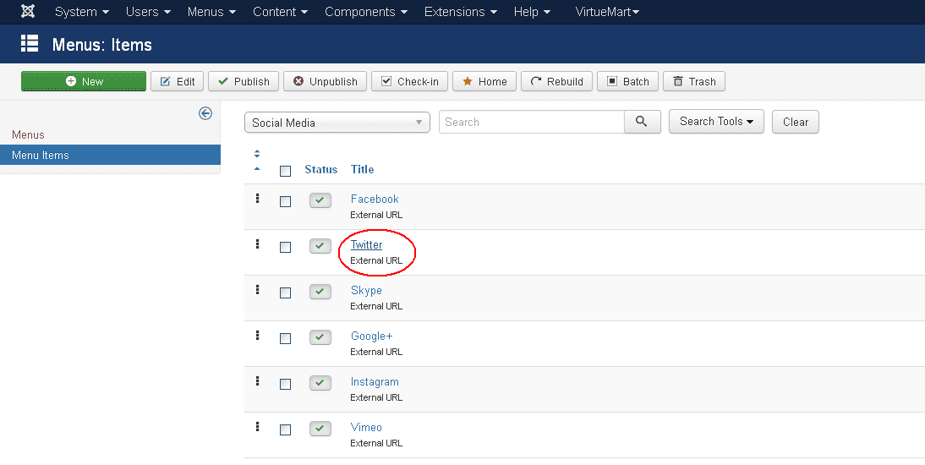Sort by the Title column header
This screenshot has width=925, height=465.
pos(362,169)
